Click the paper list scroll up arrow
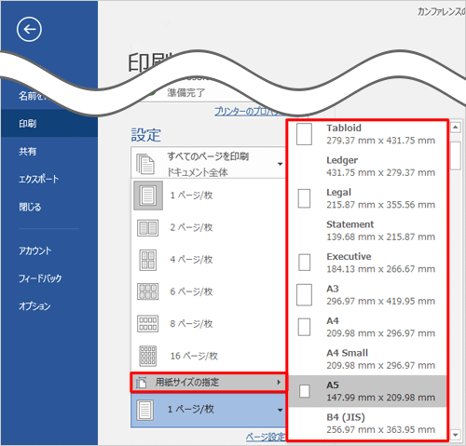The image size is (466, 446). click(455, 127)
